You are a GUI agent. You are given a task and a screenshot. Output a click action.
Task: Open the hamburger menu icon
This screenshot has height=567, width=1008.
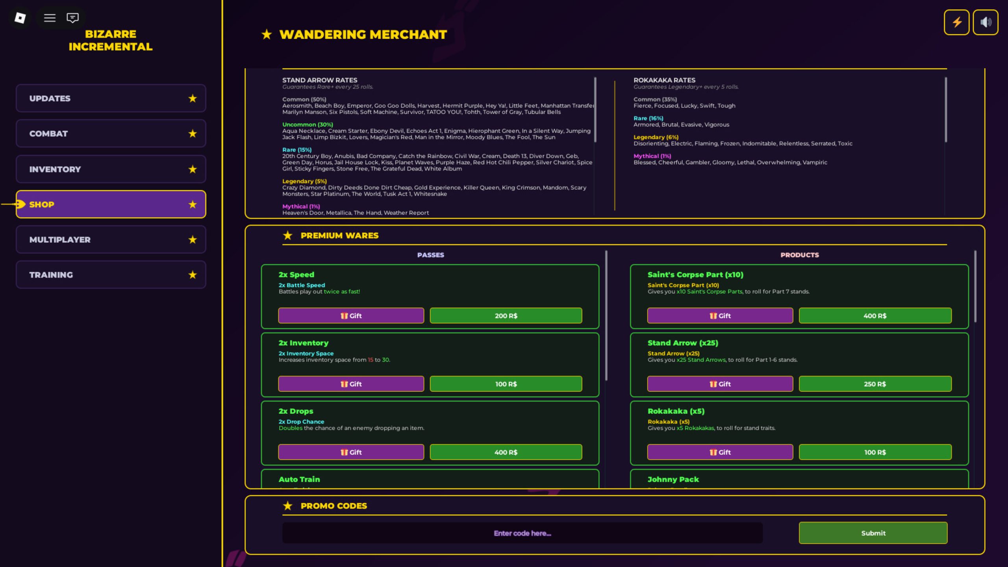click(x=50, y=18)
